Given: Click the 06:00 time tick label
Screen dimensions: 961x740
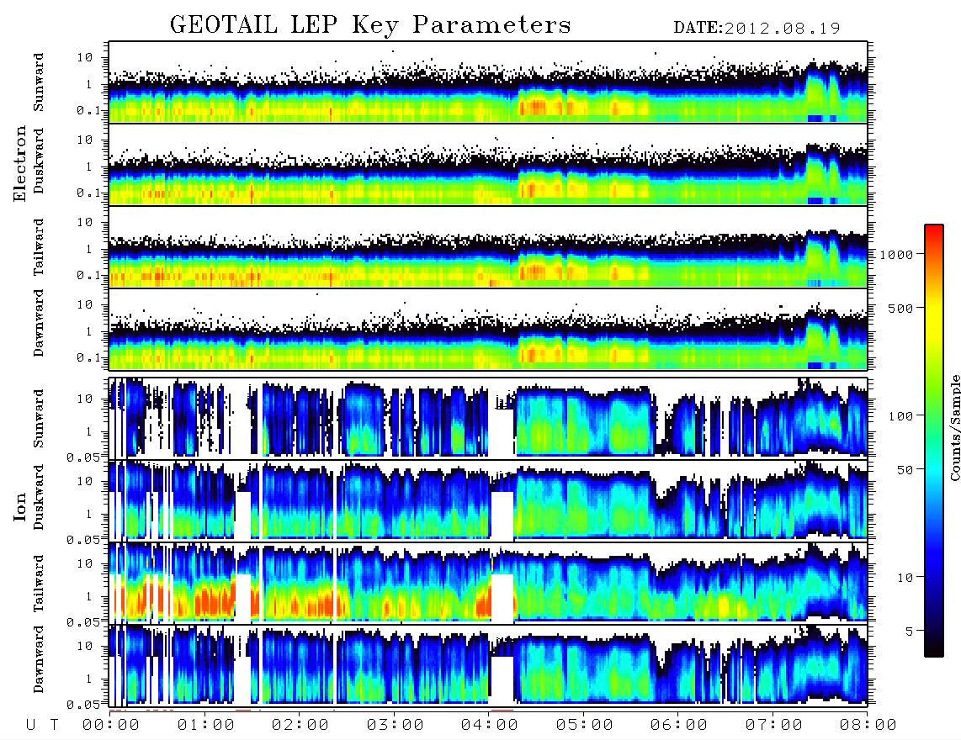Looking at the screenshot, I should 679,726.
